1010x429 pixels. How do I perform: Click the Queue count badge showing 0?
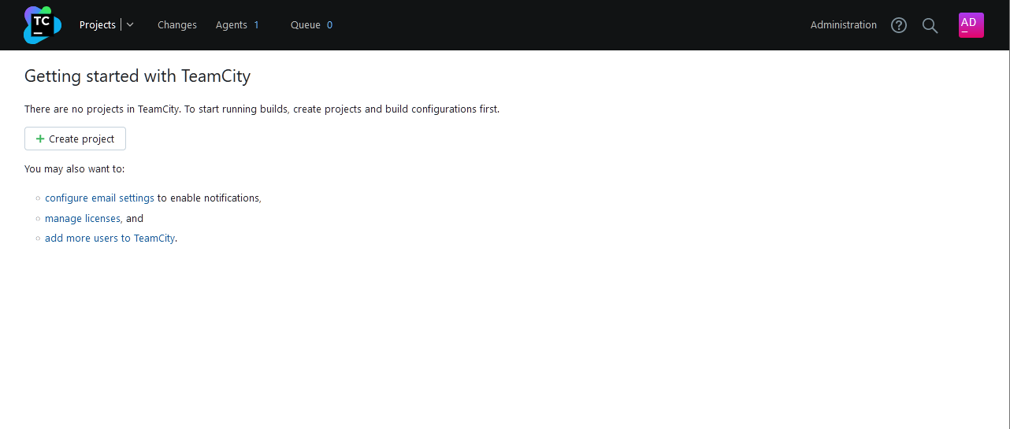329,25
